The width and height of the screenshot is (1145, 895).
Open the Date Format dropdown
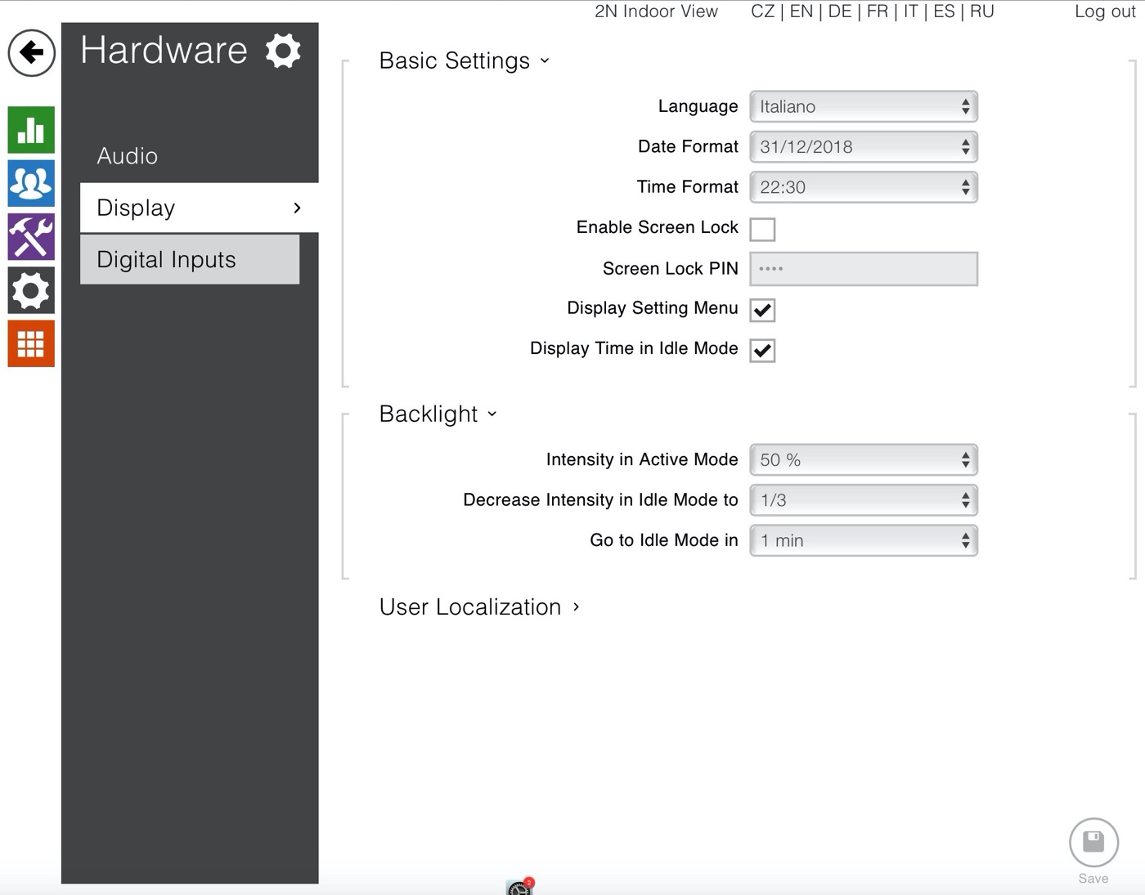(x=864, y=147)
